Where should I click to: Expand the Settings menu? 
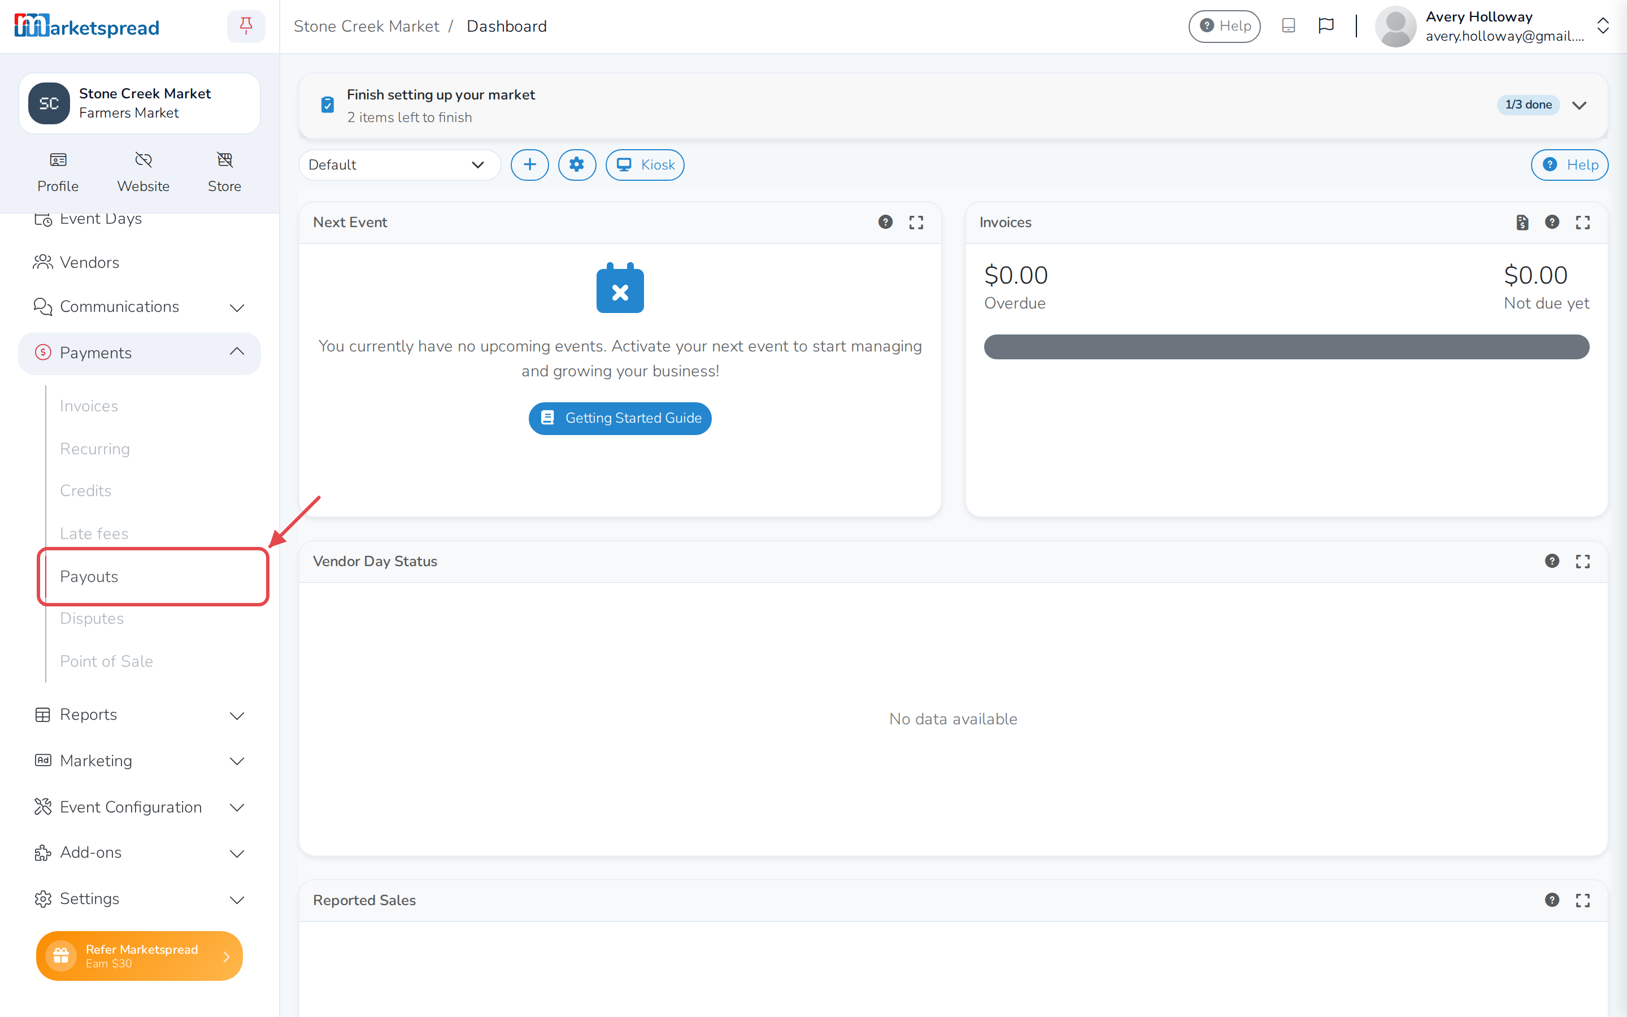click(139, 898)
